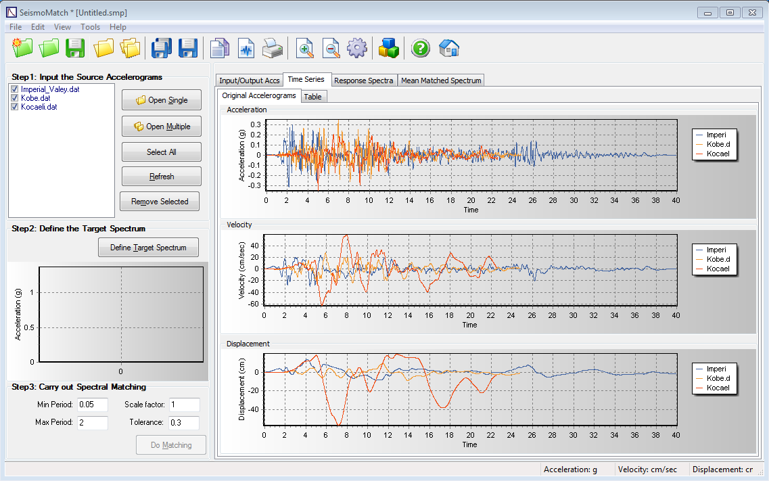Toggle the Kobe.dat accelerogram checkbox
Screen dimensions: 769x481
click(15, 98)
